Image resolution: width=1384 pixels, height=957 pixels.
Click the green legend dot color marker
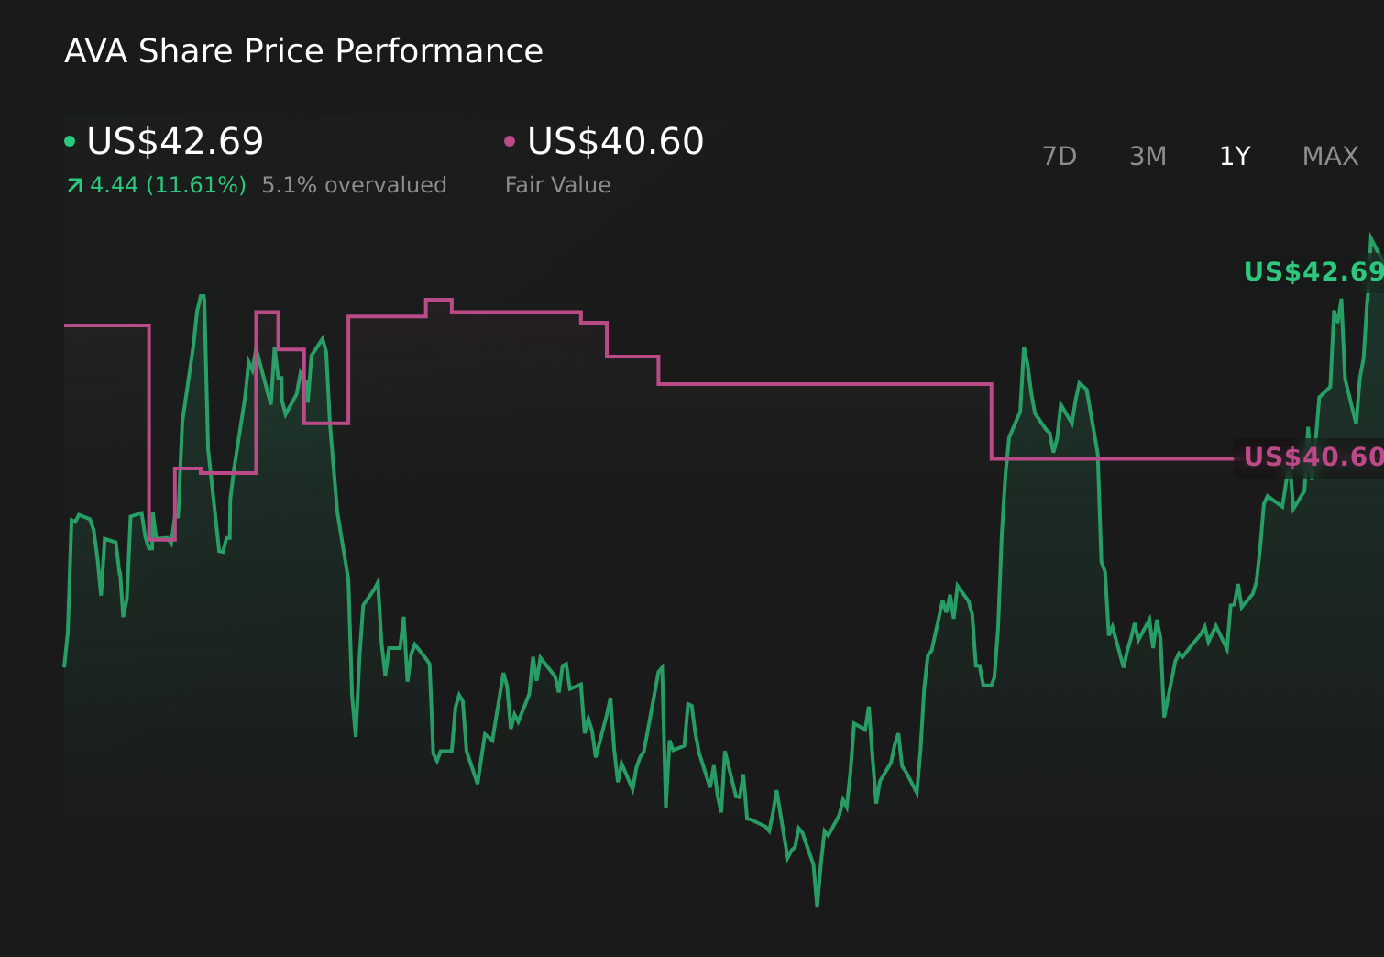tap(69, 140)
